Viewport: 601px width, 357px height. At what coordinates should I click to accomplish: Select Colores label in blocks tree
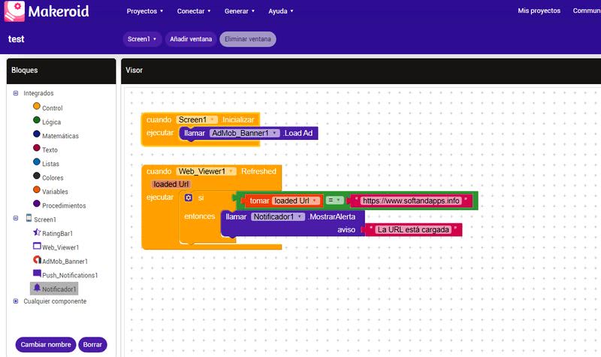pyautogui.click(x=53, y=178)
